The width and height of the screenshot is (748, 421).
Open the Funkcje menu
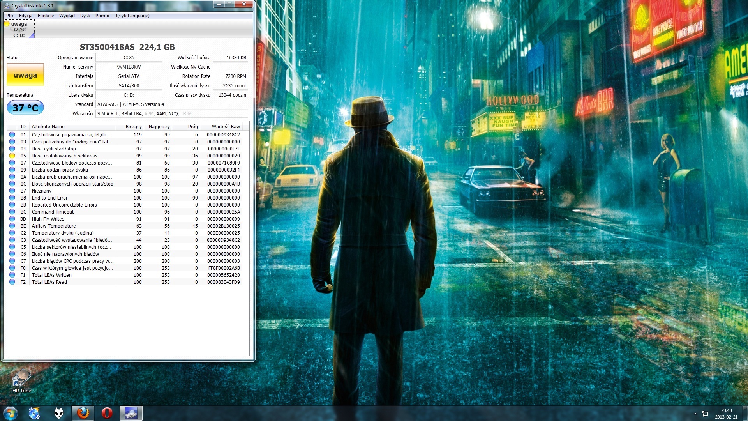click(x=46, y=16)
